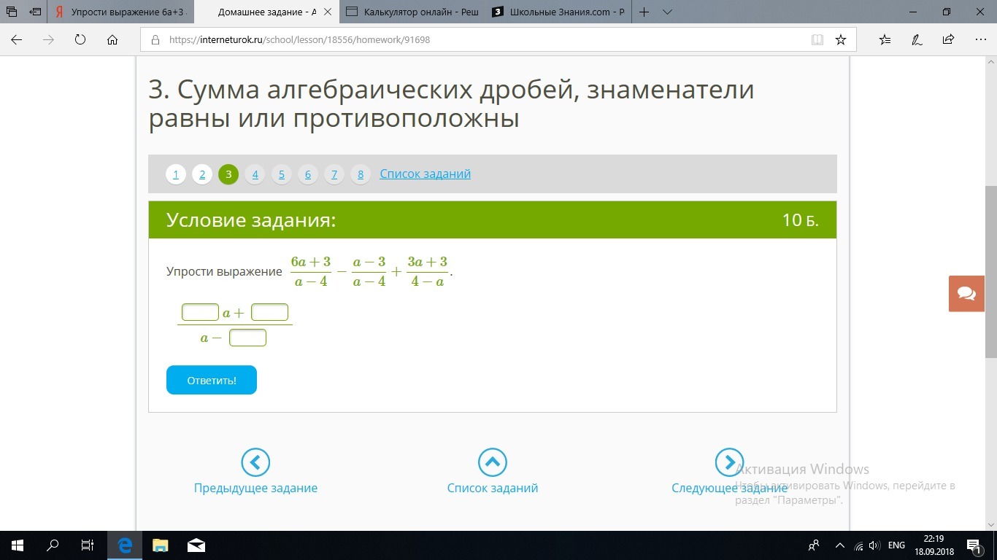
Task: Open a new tab with plus icon
Action: (x=644, y=12)
